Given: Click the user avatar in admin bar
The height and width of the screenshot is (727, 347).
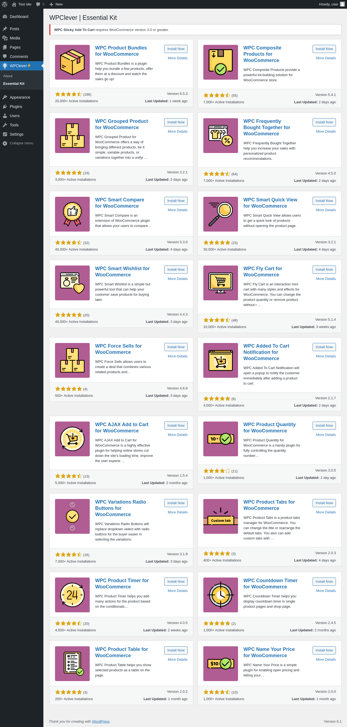Looking at the screenshot, I should [342, 4].
